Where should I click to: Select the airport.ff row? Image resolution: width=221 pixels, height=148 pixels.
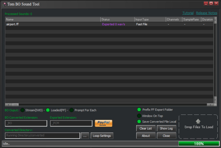pos(109,24)
